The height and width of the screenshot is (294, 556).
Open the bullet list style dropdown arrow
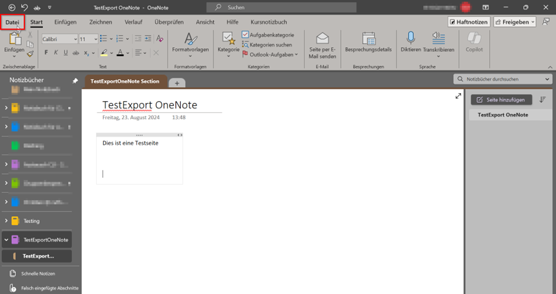pos(111,39)
